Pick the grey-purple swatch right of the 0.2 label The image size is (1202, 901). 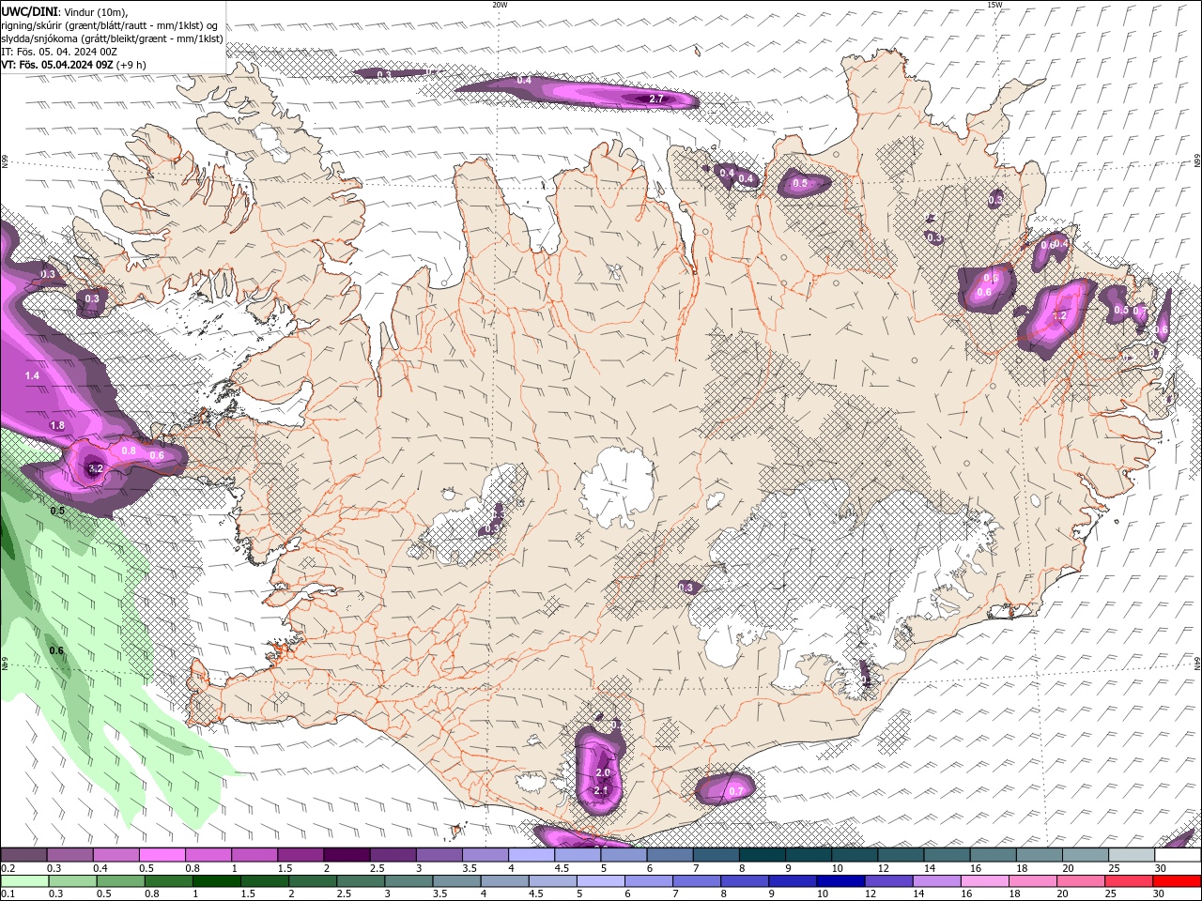[x=23, y=855]
